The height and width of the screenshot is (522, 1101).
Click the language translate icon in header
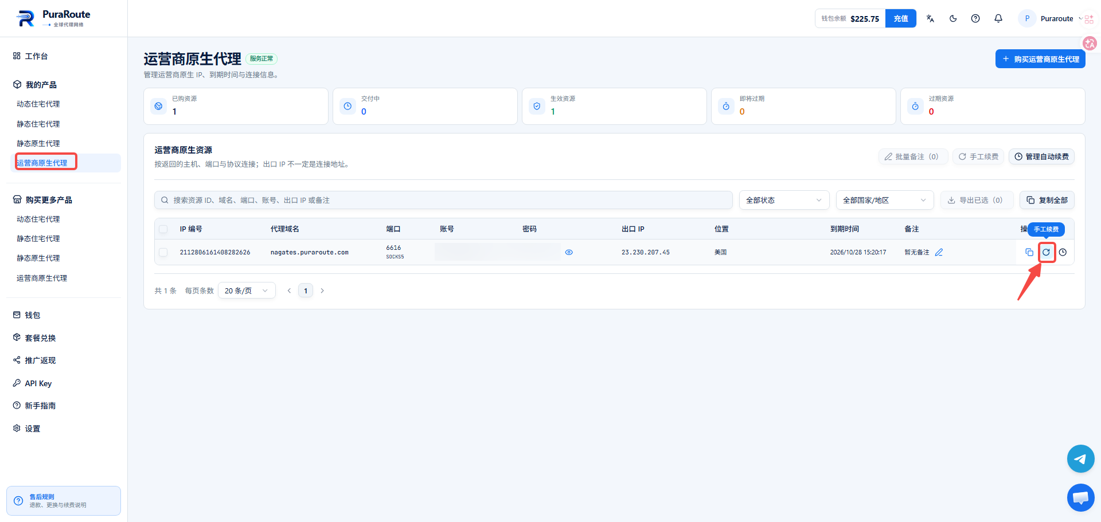(930, 18)
